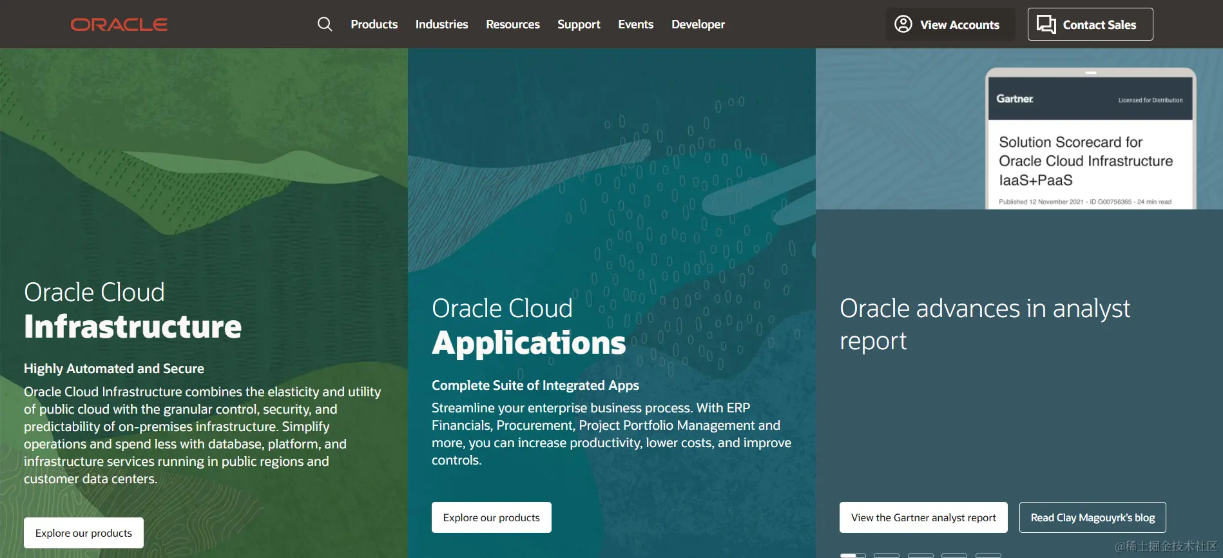1223x558 pixels.
Task: Click the Contact Sales button
Action: pos(1090,24)
